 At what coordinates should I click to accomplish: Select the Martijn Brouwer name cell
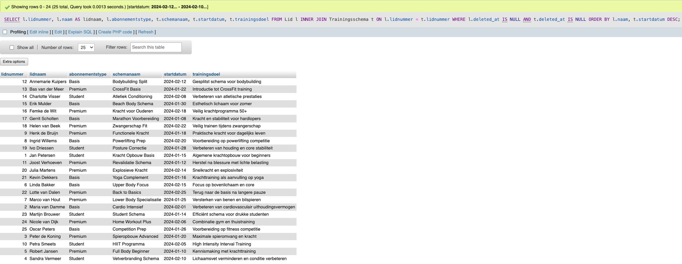(x=48, y=214)
